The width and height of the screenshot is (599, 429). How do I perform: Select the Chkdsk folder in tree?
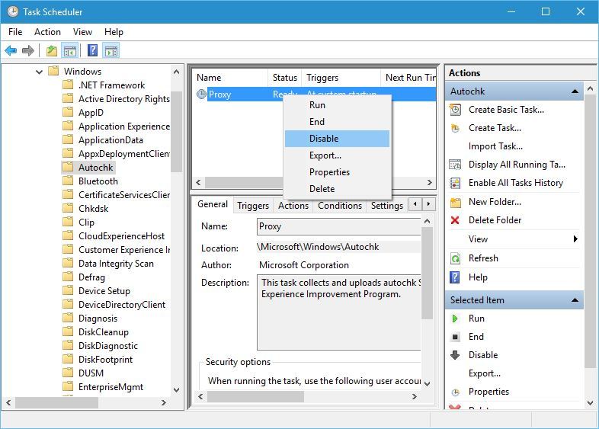(93, 209)
